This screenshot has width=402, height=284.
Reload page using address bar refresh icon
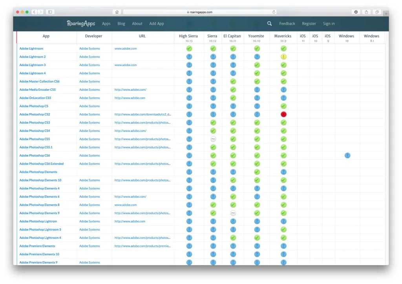pyautogui.click(x=274, y=12)
